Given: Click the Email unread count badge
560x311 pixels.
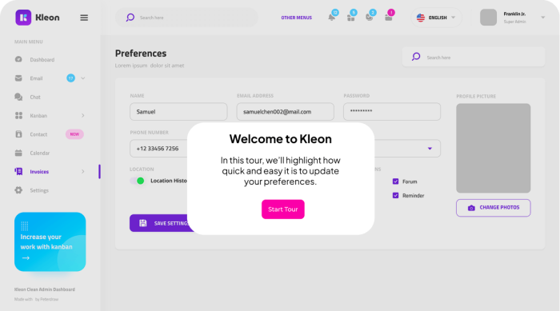Looking at the screenshot, I should (70, 78).
